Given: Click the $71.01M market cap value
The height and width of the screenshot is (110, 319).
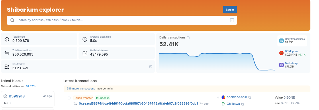Looking at the screenshot, I should (x=290, y=66).
